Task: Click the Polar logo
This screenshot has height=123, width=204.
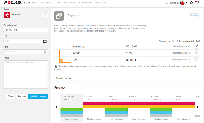Action: coord(13,3)
